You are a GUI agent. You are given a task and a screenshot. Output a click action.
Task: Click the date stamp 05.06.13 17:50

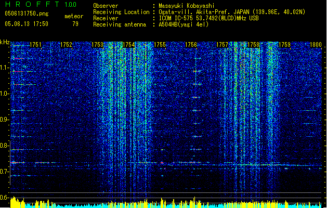click(x=27, y=23)
